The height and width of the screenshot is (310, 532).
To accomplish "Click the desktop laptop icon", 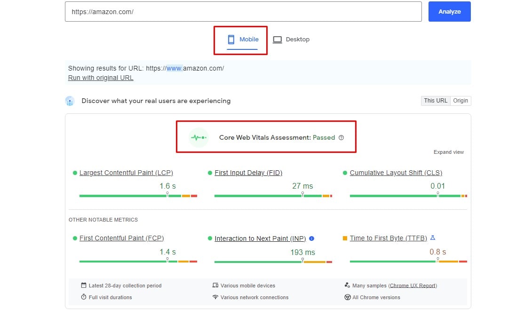I will coord(277,40).
